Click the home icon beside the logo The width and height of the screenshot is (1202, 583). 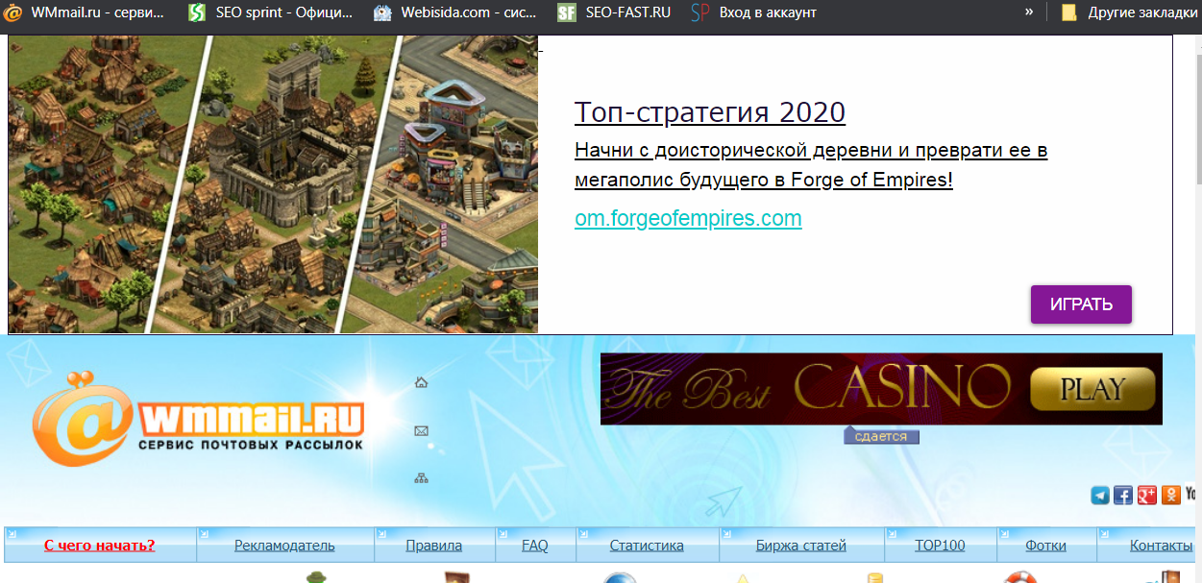click(x=421, y=382)
